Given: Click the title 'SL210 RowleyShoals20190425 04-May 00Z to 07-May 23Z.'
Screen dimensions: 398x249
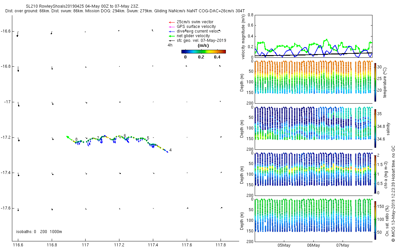Looking at the screenshot, I should (x=83, y=6).
